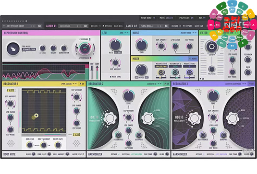Screen dimensions: 257x174
Task: Open the global preset dropdown arrow
Action: pos(4,26)
